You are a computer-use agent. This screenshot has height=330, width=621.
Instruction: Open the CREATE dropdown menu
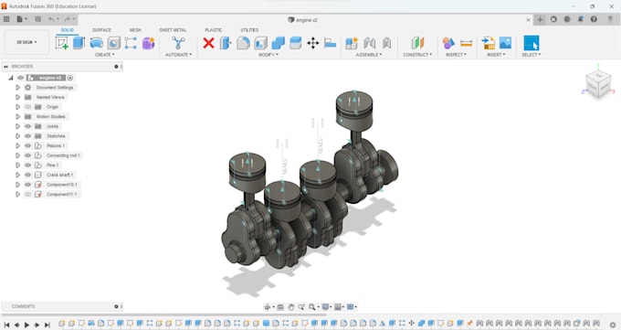pos(104,55)
